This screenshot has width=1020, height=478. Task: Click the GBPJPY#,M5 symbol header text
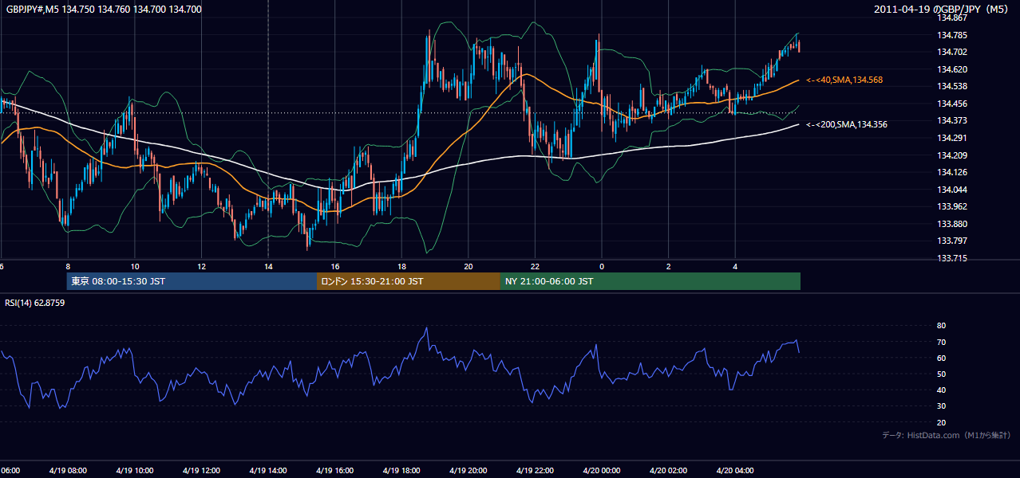[102, 10]
